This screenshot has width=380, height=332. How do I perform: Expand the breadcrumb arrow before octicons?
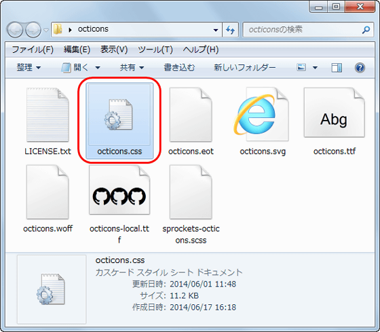point(71,30)
